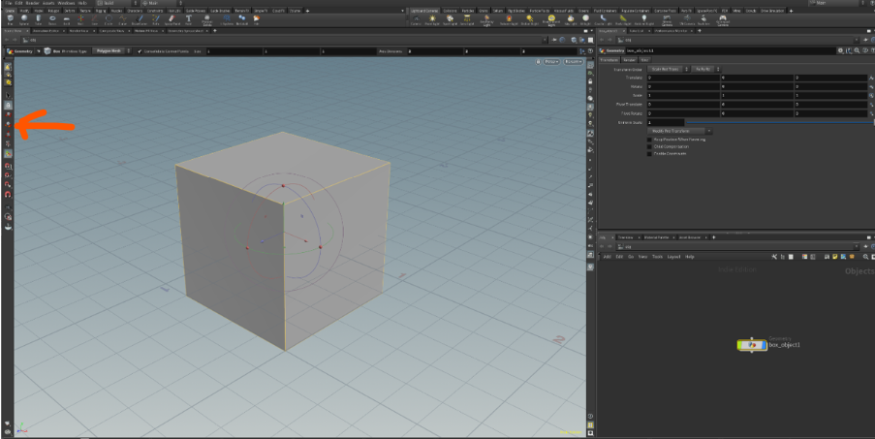Select the Box tool on Create shelf
875x439 pixels.
pos(10,19)
